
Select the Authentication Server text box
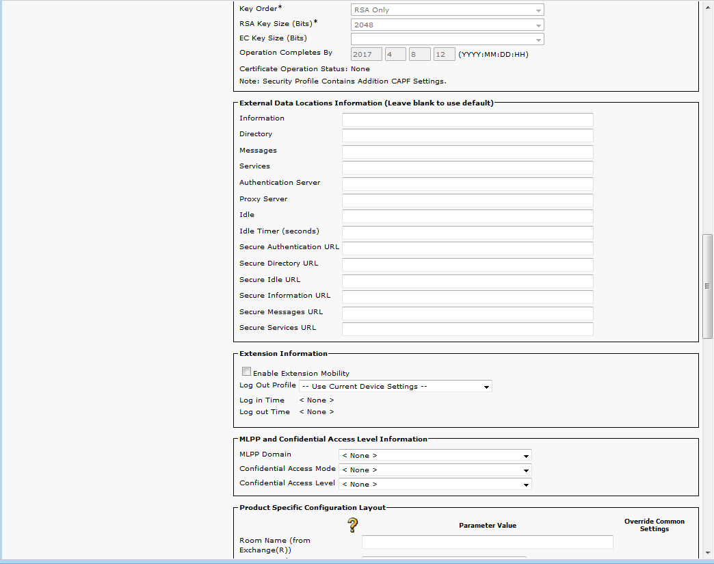click(467, 184)
